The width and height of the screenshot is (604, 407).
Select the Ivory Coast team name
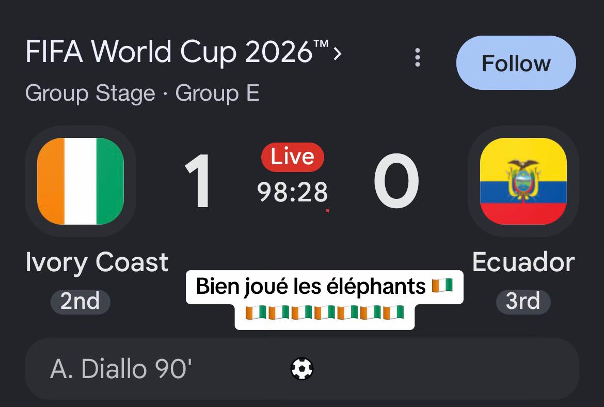coord(97,262)
